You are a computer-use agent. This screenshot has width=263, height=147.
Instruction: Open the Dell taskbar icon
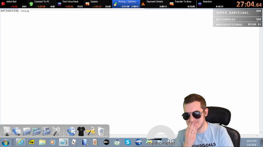106,142
